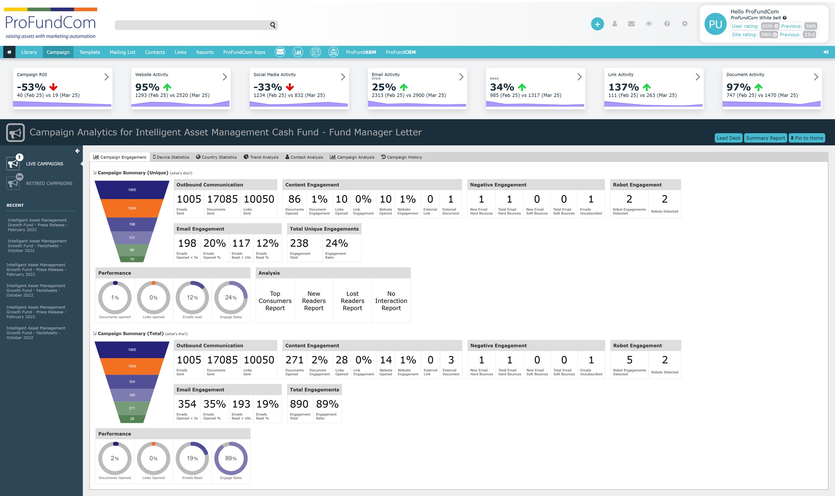Open the Top Consumers Report link
The width and height of the screenshot is (835, 496).
coord(275,301)
